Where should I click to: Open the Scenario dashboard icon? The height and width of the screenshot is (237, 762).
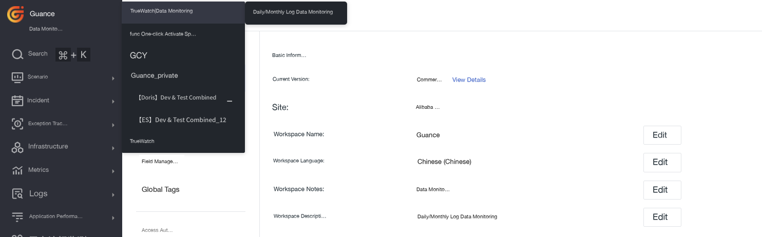(x=17, y=77)
